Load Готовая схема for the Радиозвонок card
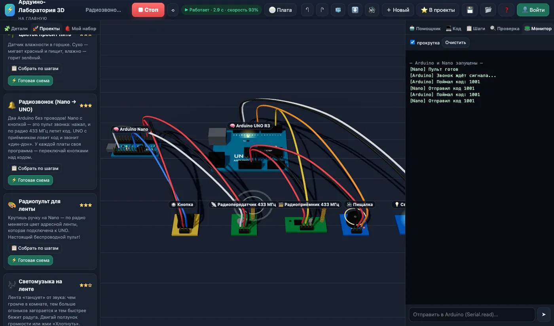The image size is (554, 326). coord(30,180)
